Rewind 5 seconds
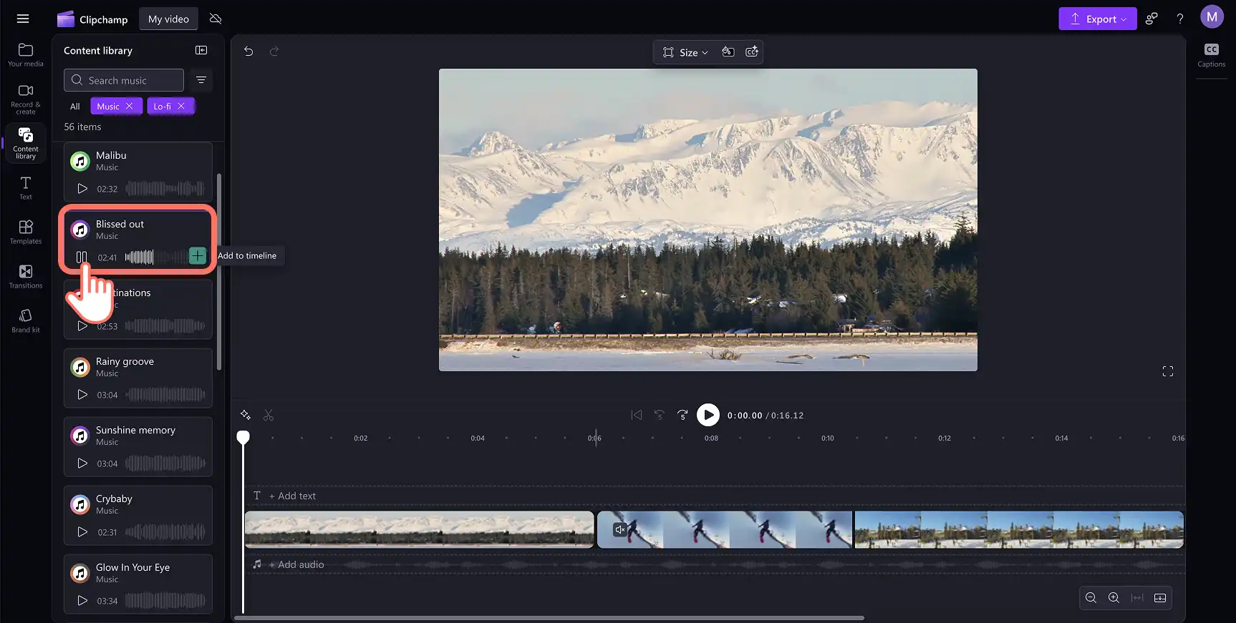The width and height of the screenshot is (1236, 623). pyautogui.click(x=660, y=415)
